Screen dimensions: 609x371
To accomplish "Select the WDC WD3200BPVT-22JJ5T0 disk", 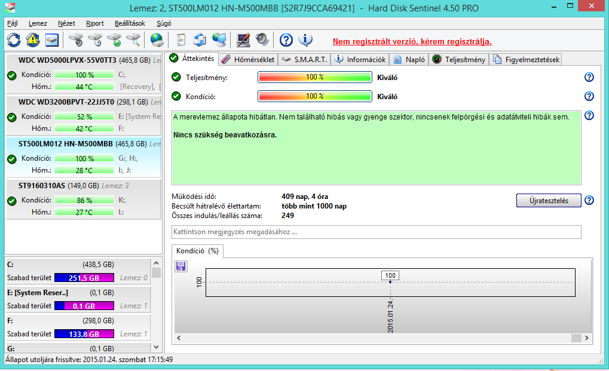I will [84, 115].
